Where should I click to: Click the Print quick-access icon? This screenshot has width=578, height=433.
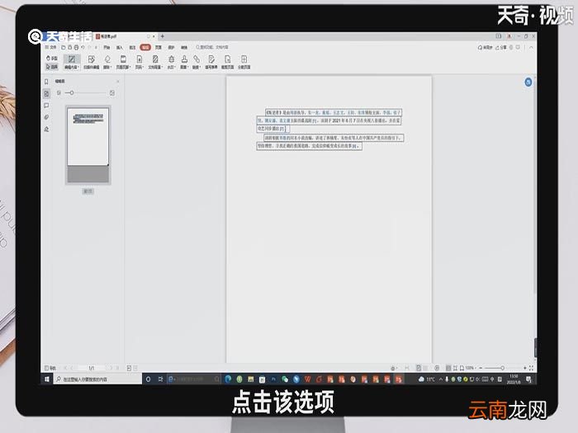[76, 48]
